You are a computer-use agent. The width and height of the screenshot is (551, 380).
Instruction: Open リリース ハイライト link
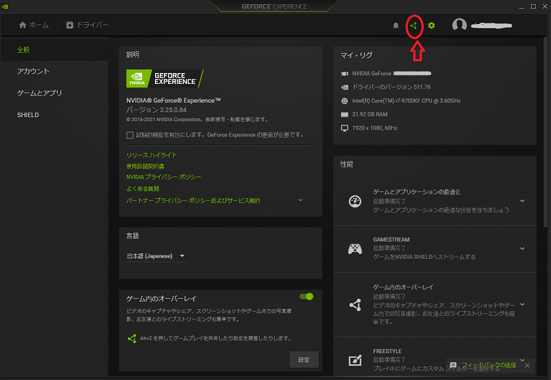pyautogui.click(x=152, y=155)
